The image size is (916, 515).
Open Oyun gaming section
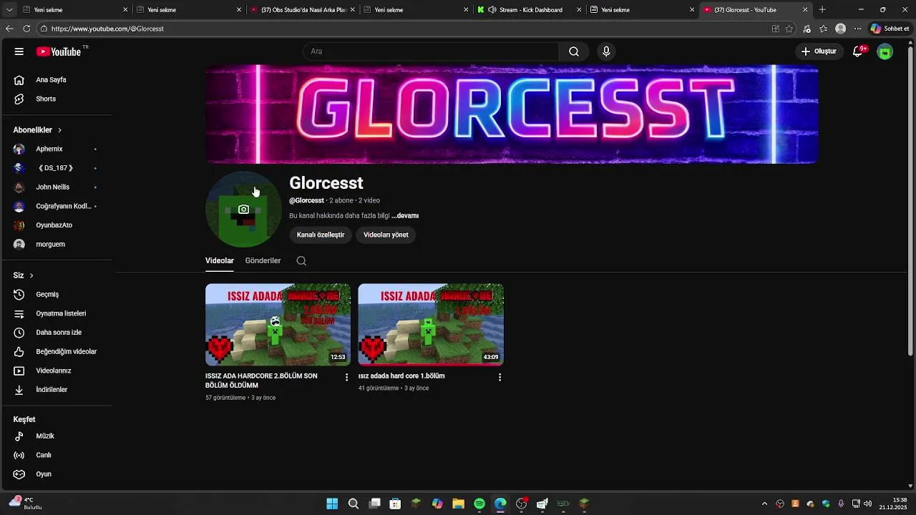56,474
